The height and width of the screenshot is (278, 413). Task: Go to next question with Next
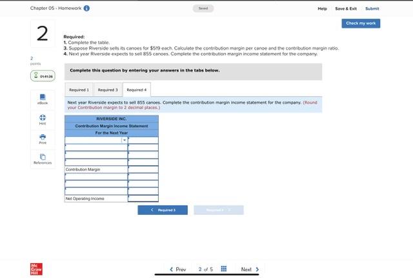250,270
